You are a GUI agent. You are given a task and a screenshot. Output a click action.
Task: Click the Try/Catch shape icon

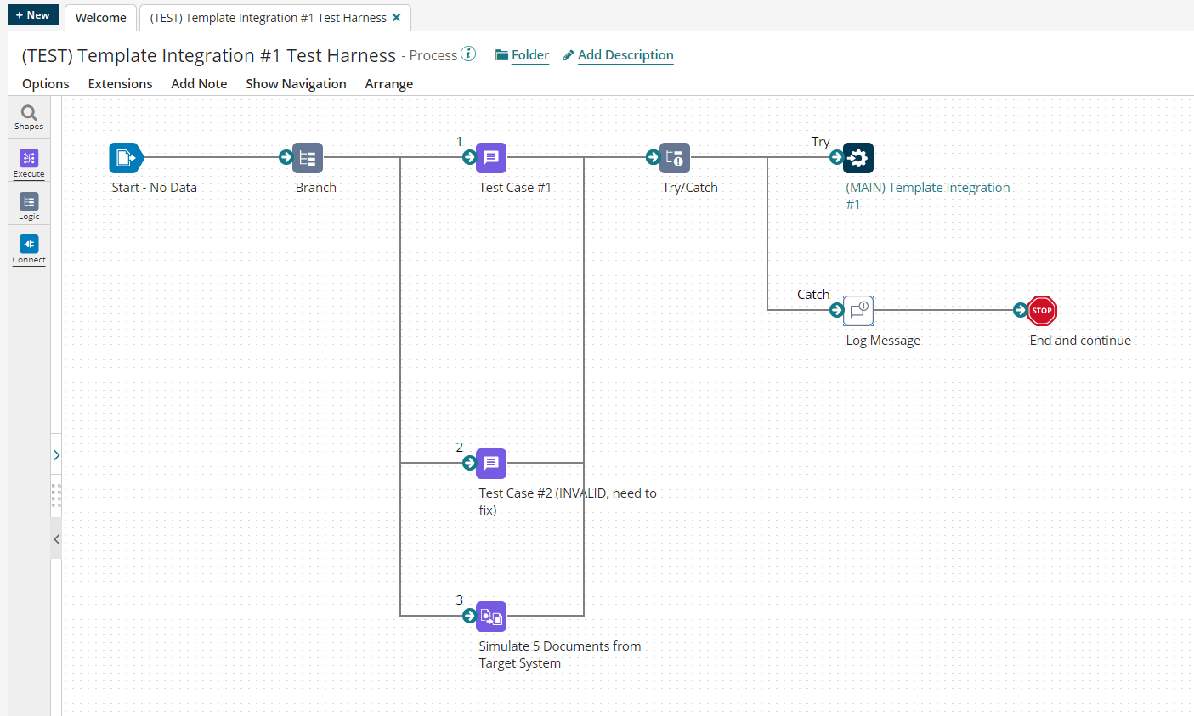(675, 158)
